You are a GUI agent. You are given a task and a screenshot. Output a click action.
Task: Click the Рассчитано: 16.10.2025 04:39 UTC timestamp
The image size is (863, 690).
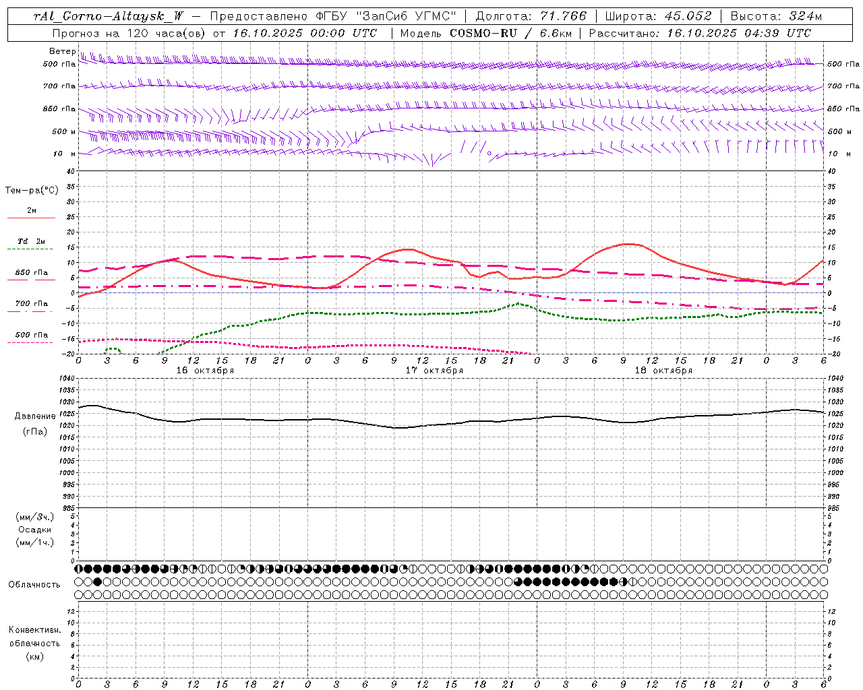tap(700, 33)
